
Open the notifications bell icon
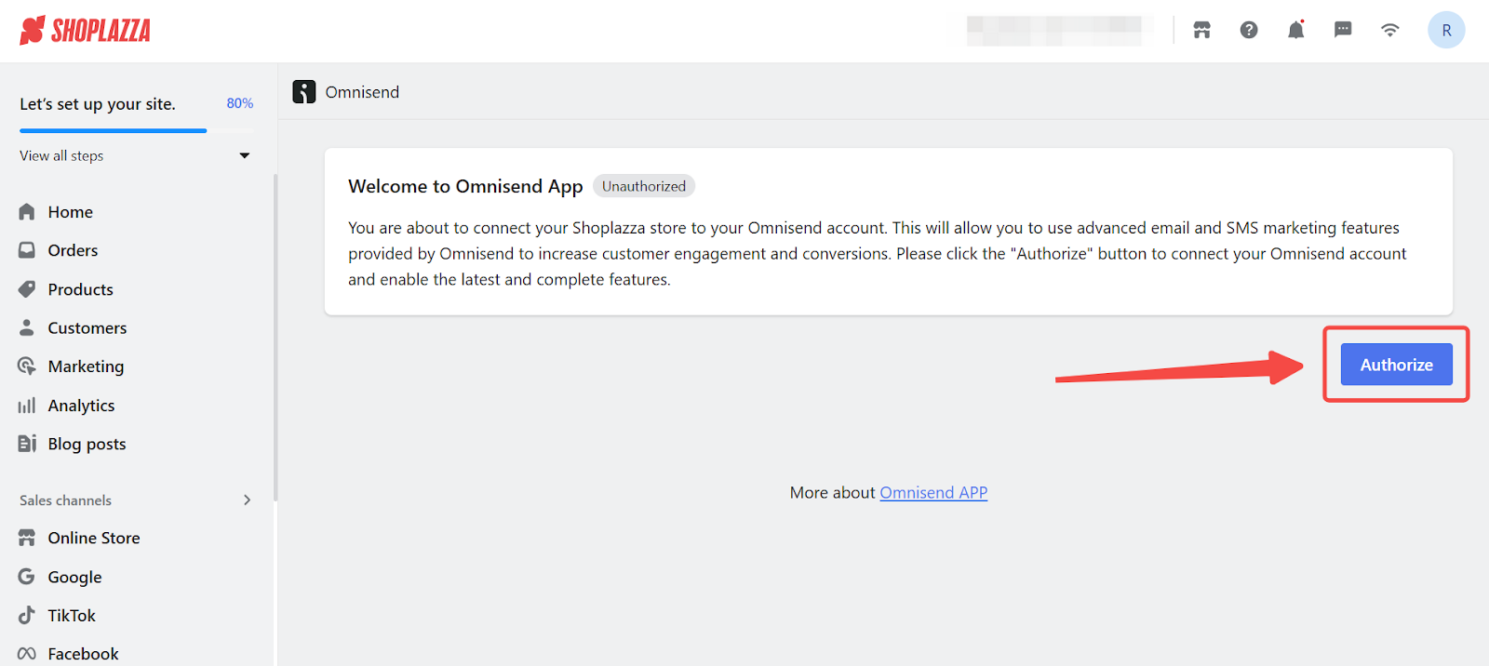point(1295,30)
